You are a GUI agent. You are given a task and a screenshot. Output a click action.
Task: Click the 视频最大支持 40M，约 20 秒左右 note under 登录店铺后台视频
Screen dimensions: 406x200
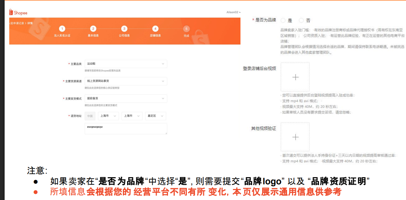tap(310, 107)
